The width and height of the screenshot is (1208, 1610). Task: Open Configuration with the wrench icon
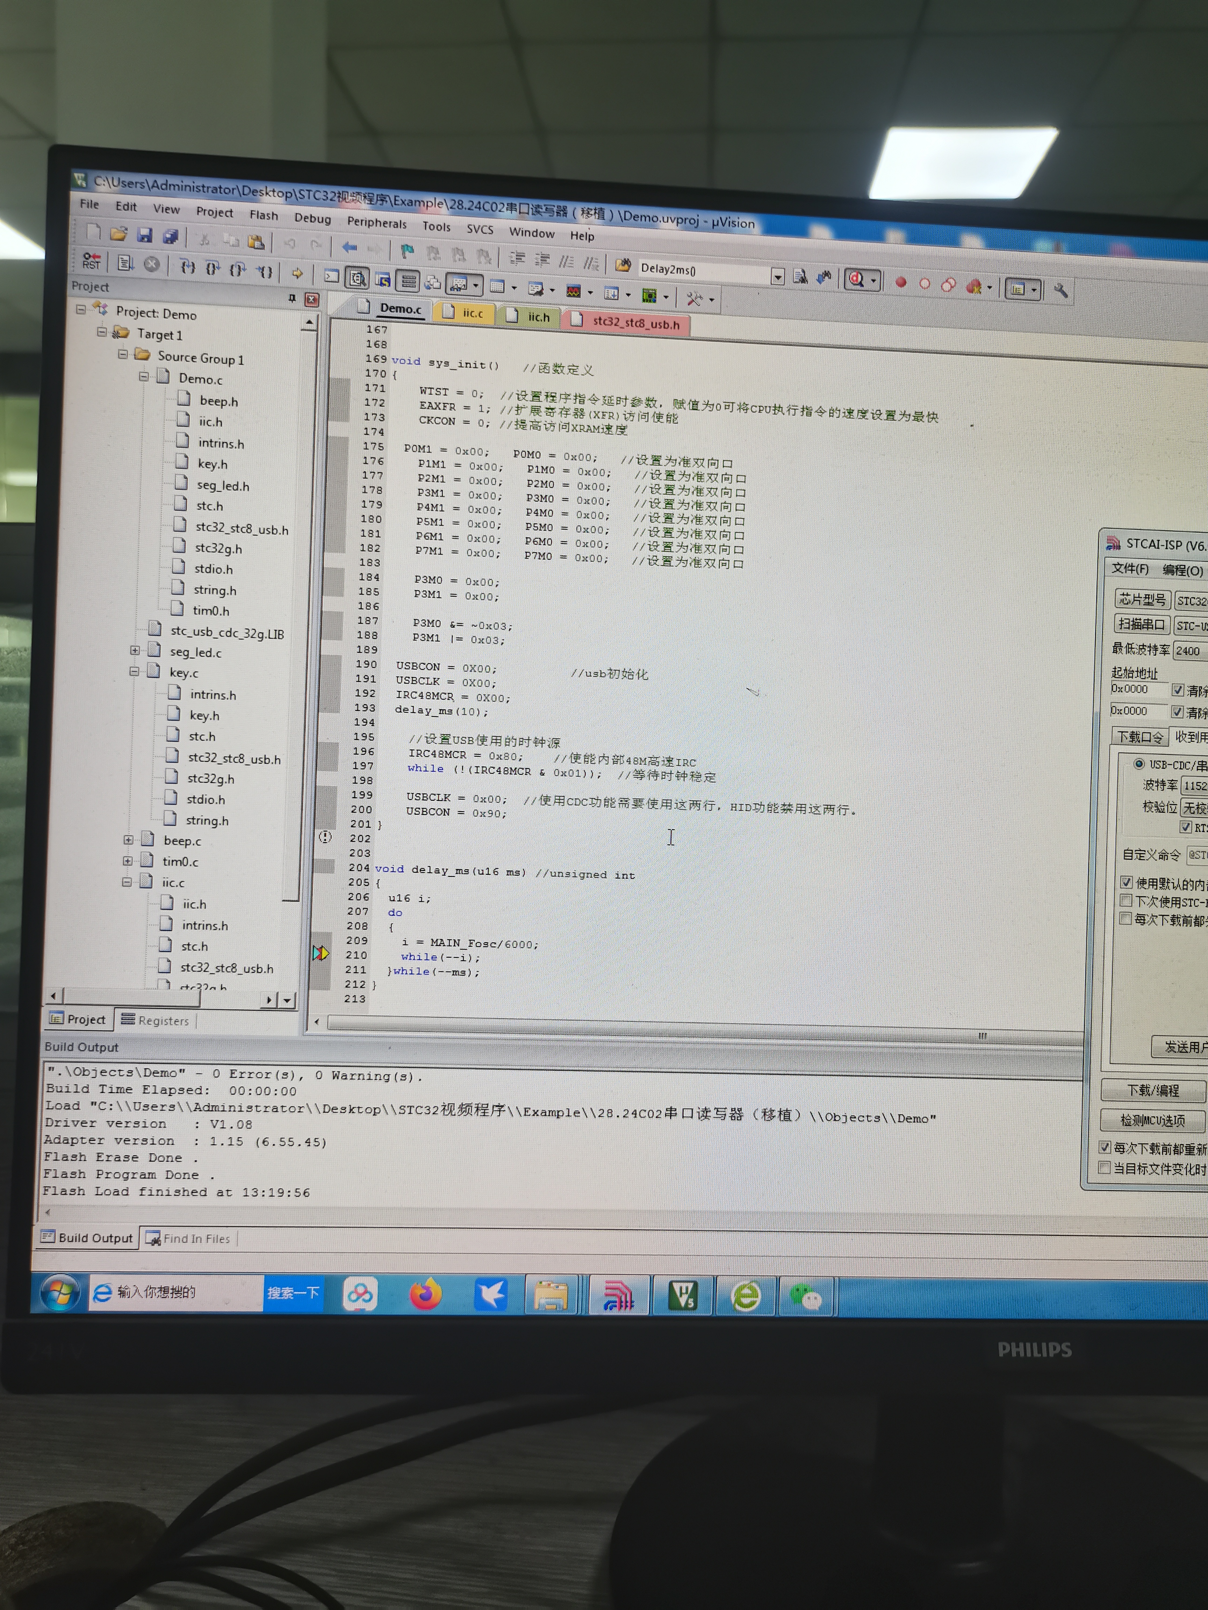1060,290
